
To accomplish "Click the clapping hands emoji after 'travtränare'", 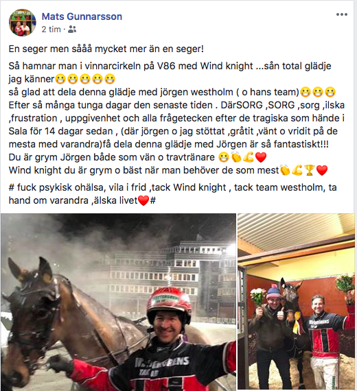I will coord(236,158).
